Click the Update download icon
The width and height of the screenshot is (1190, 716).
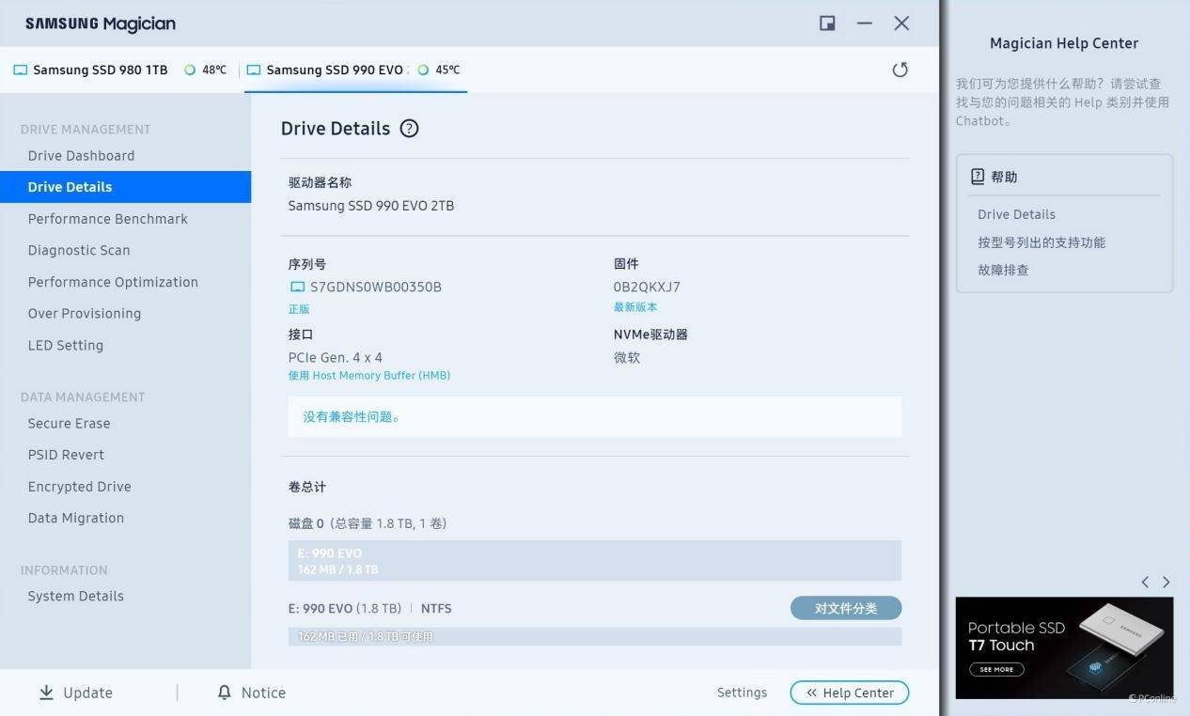pos(46,693)
